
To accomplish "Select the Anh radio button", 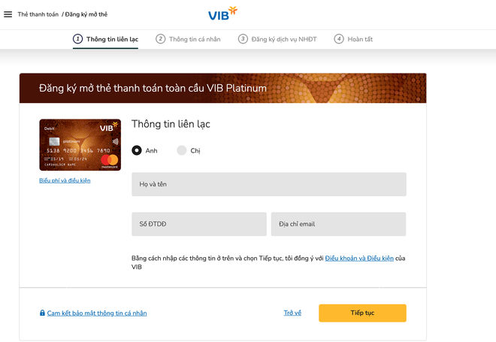I will 137,150.
